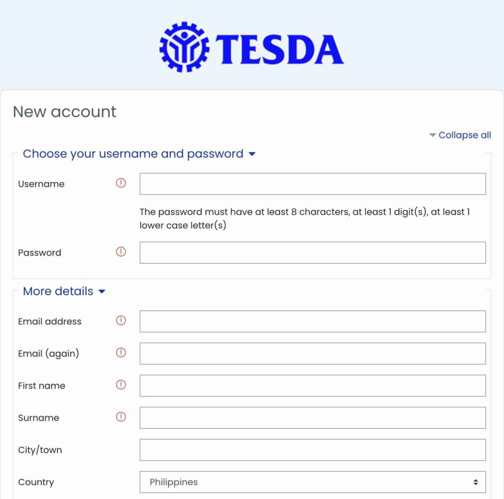The height and width of the screenshot is (499, 504).
Task: Click inside the Username input field
Action: (312, 183)
